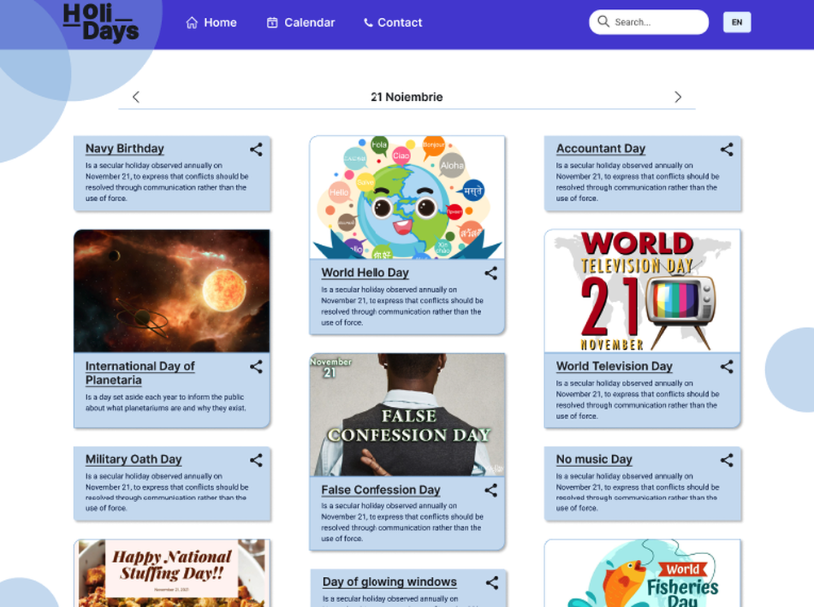
Task: Click the World Hello Day globe image
Action: point(407,197)
